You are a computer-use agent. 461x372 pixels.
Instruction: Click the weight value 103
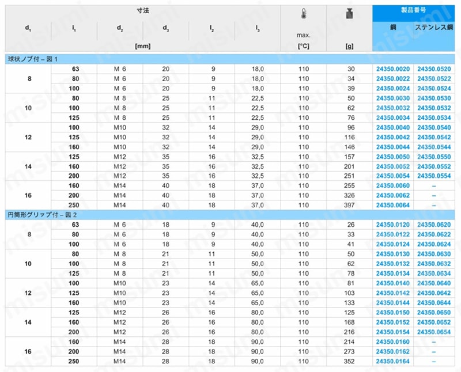click(x=349, y=293)
